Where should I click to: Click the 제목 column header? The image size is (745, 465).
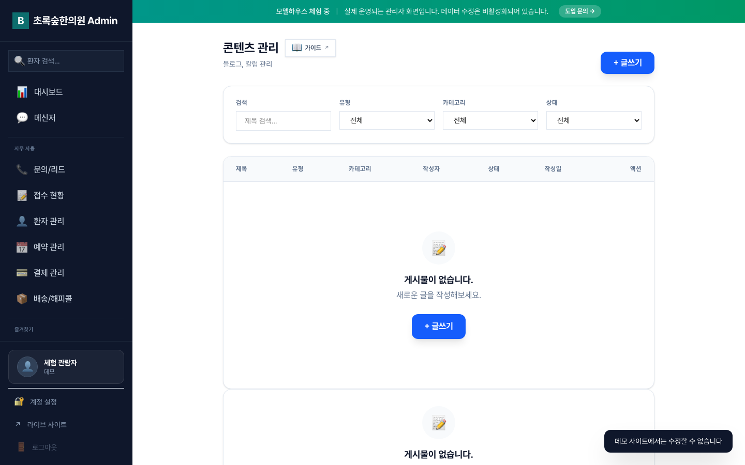click(x=242, y=169)
